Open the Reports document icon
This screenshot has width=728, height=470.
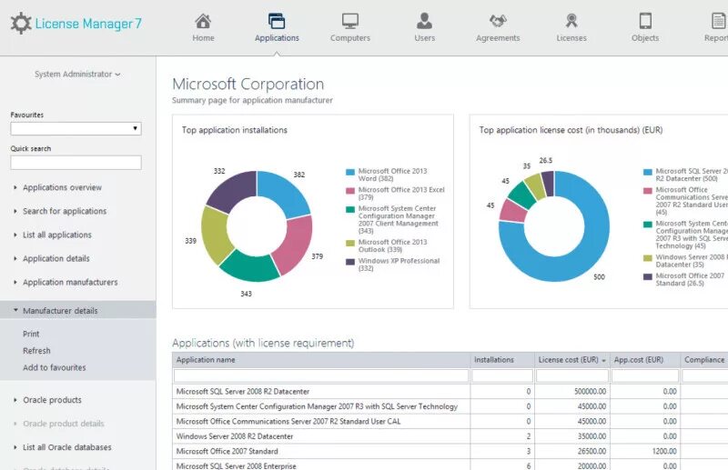click(719, 21)
